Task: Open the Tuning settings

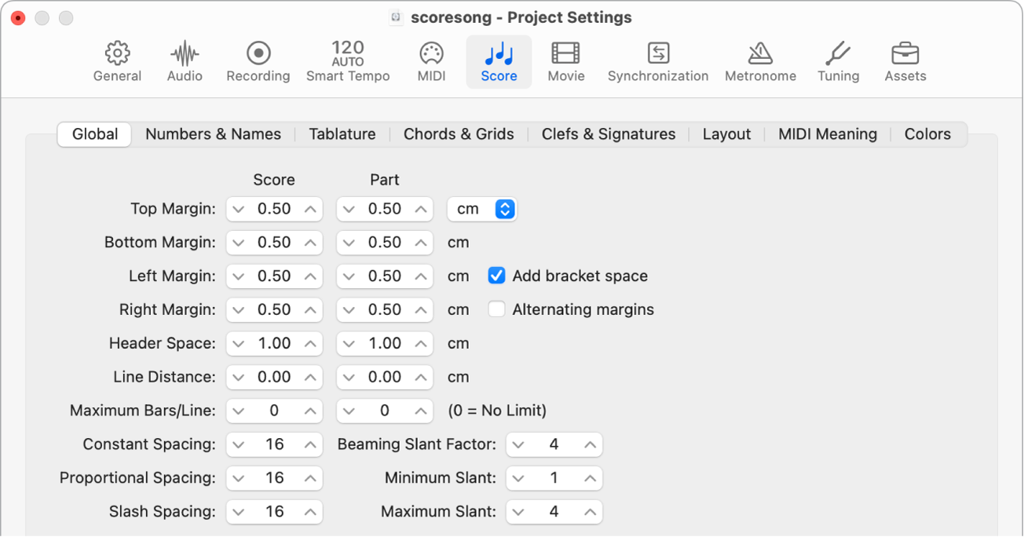Action: click(838, 59)
